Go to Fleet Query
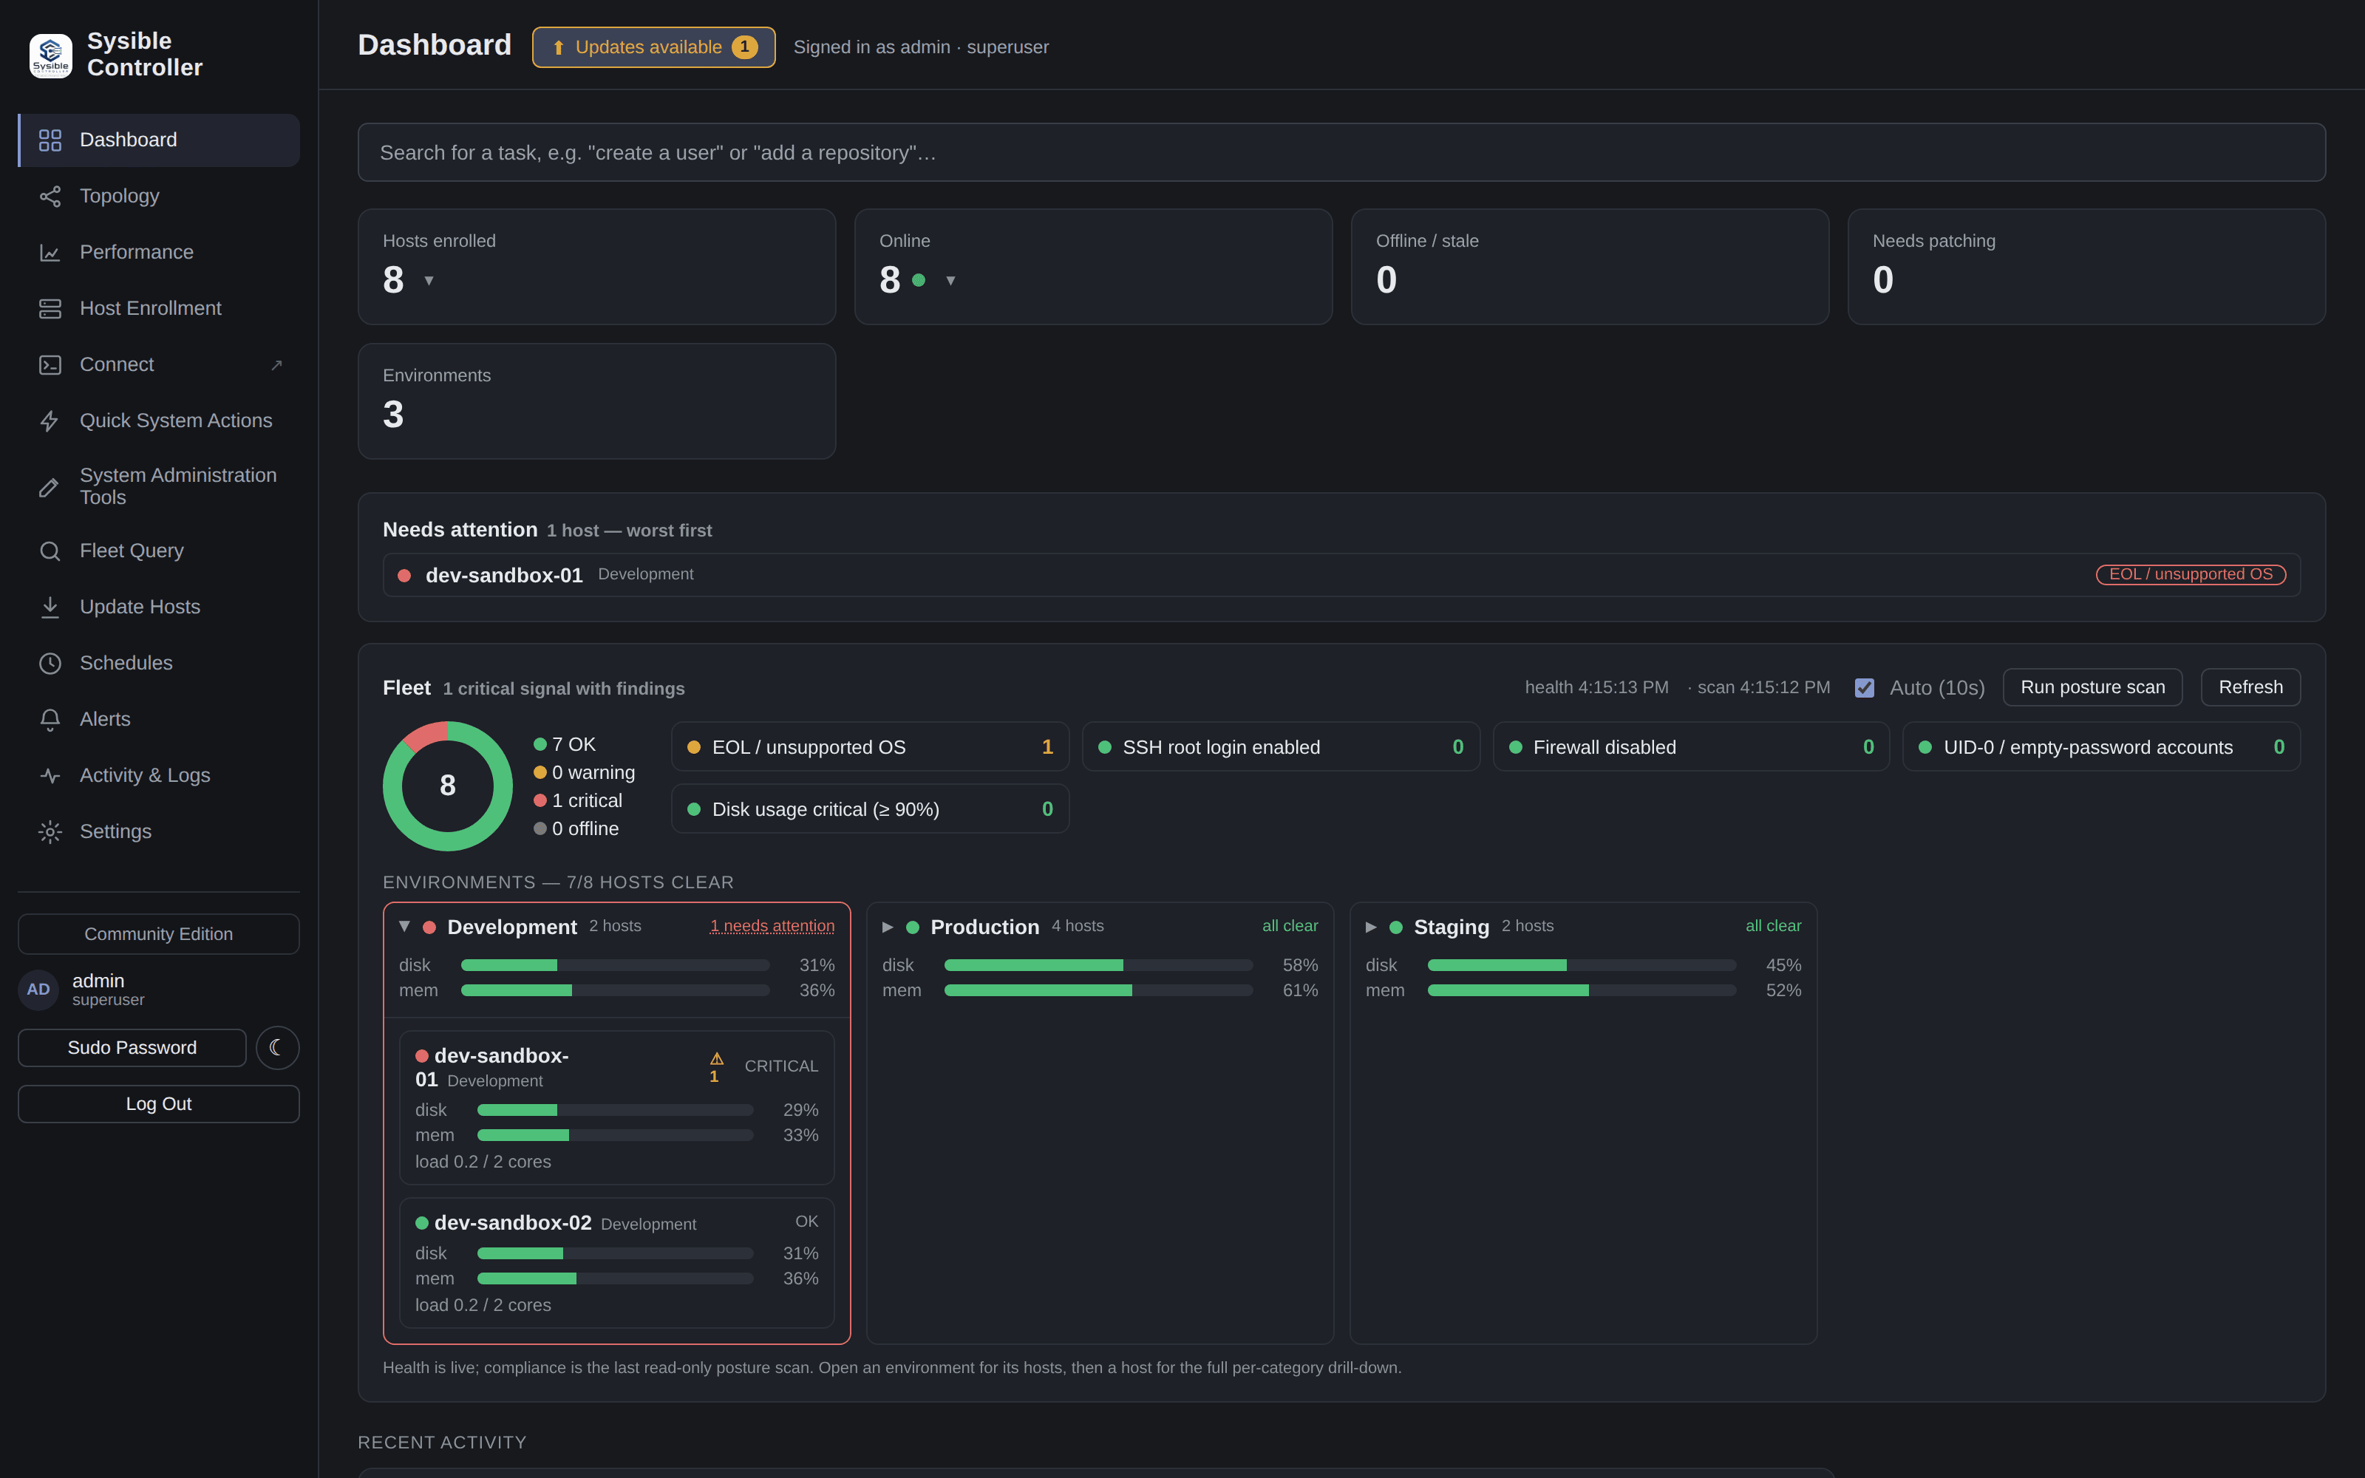Screen dimensions: 2365x1478 pyautogui.click(x=158, y=551)
